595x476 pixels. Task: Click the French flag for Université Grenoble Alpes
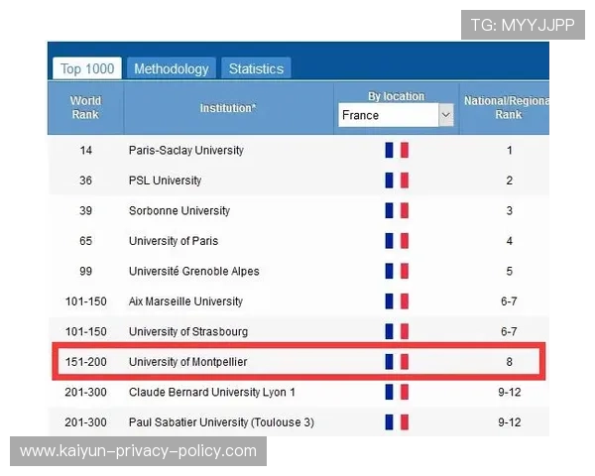point(397,271)
